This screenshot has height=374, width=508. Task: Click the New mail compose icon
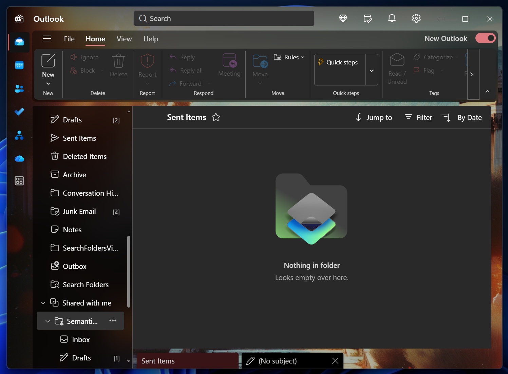point(48,61)
